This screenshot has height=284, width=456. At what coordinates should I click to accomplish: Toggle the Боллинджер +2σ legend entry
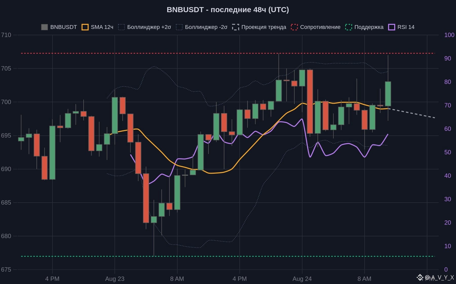[145, 27]
